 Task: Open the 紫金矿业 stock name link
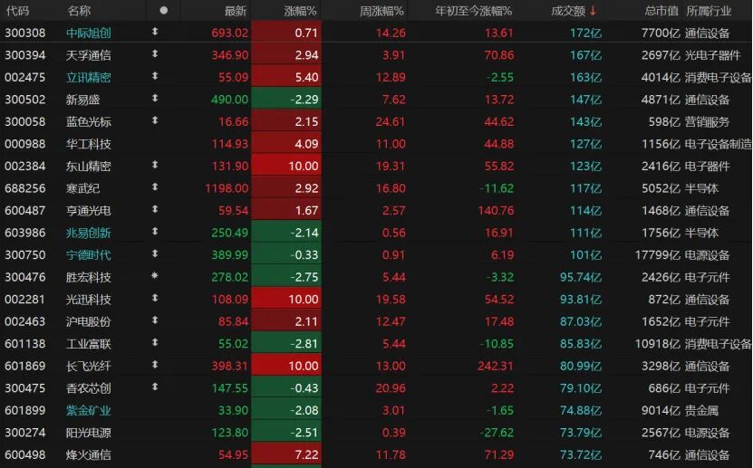89,410
